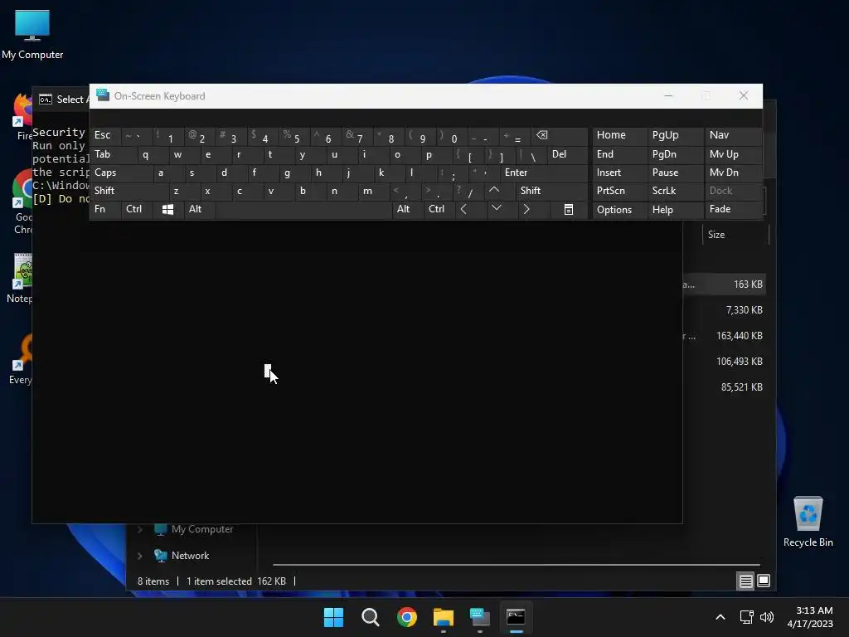
Task: Click the PgDn key
Action: [x=675, y=154]
